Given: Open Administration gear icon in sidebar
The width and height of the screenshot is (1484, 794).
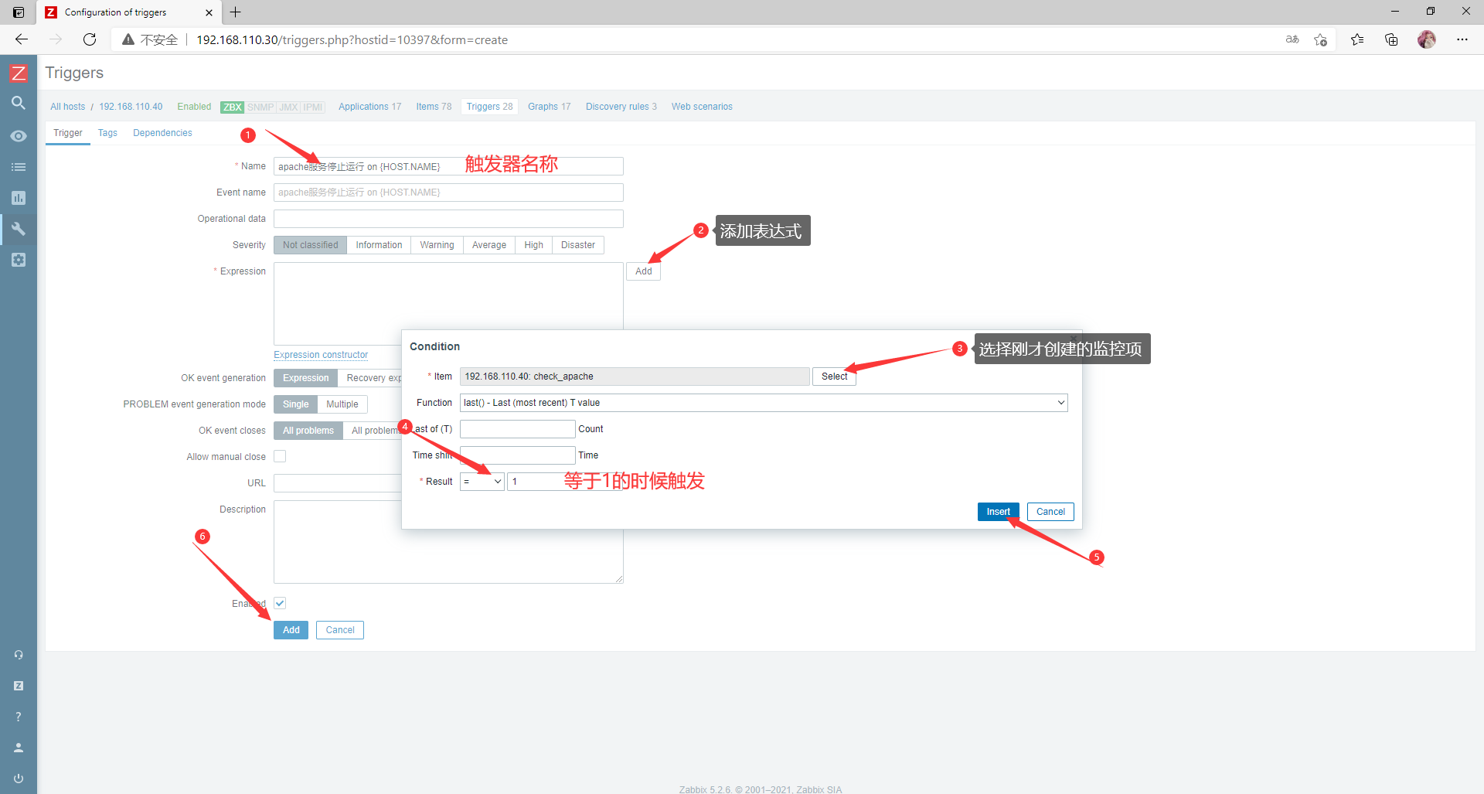Looking at the screenshot, I should coord(19,260).
